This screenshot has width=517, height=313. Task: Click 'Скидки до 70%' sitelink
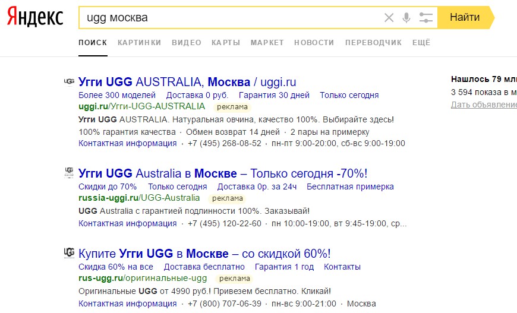tap(108, 186)
